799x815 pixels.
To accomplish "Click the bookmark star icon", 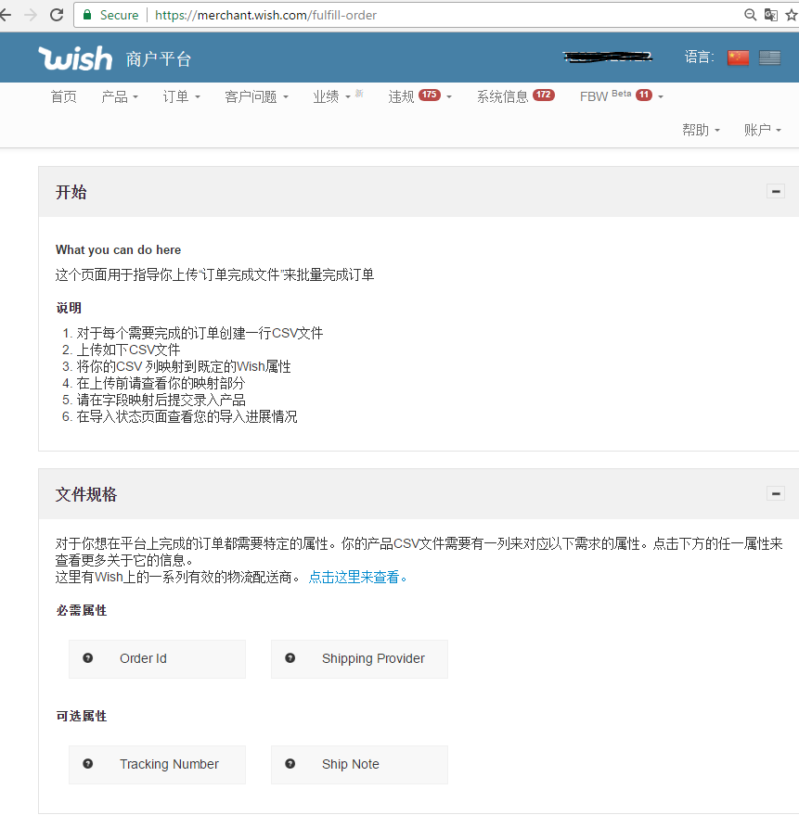I will (x=793, y=15).
